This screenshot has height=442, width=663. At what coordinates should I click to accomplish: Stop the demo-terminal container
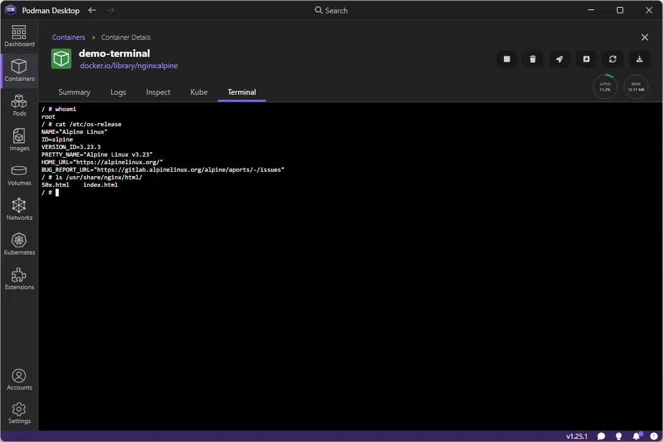(x=507, y=59)
